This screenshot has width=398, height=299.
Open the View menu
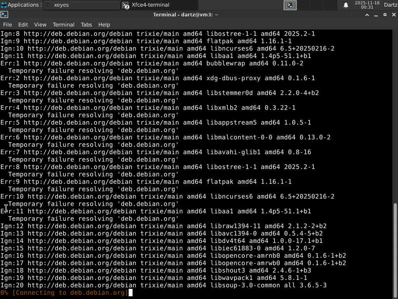tap(40, 25)
